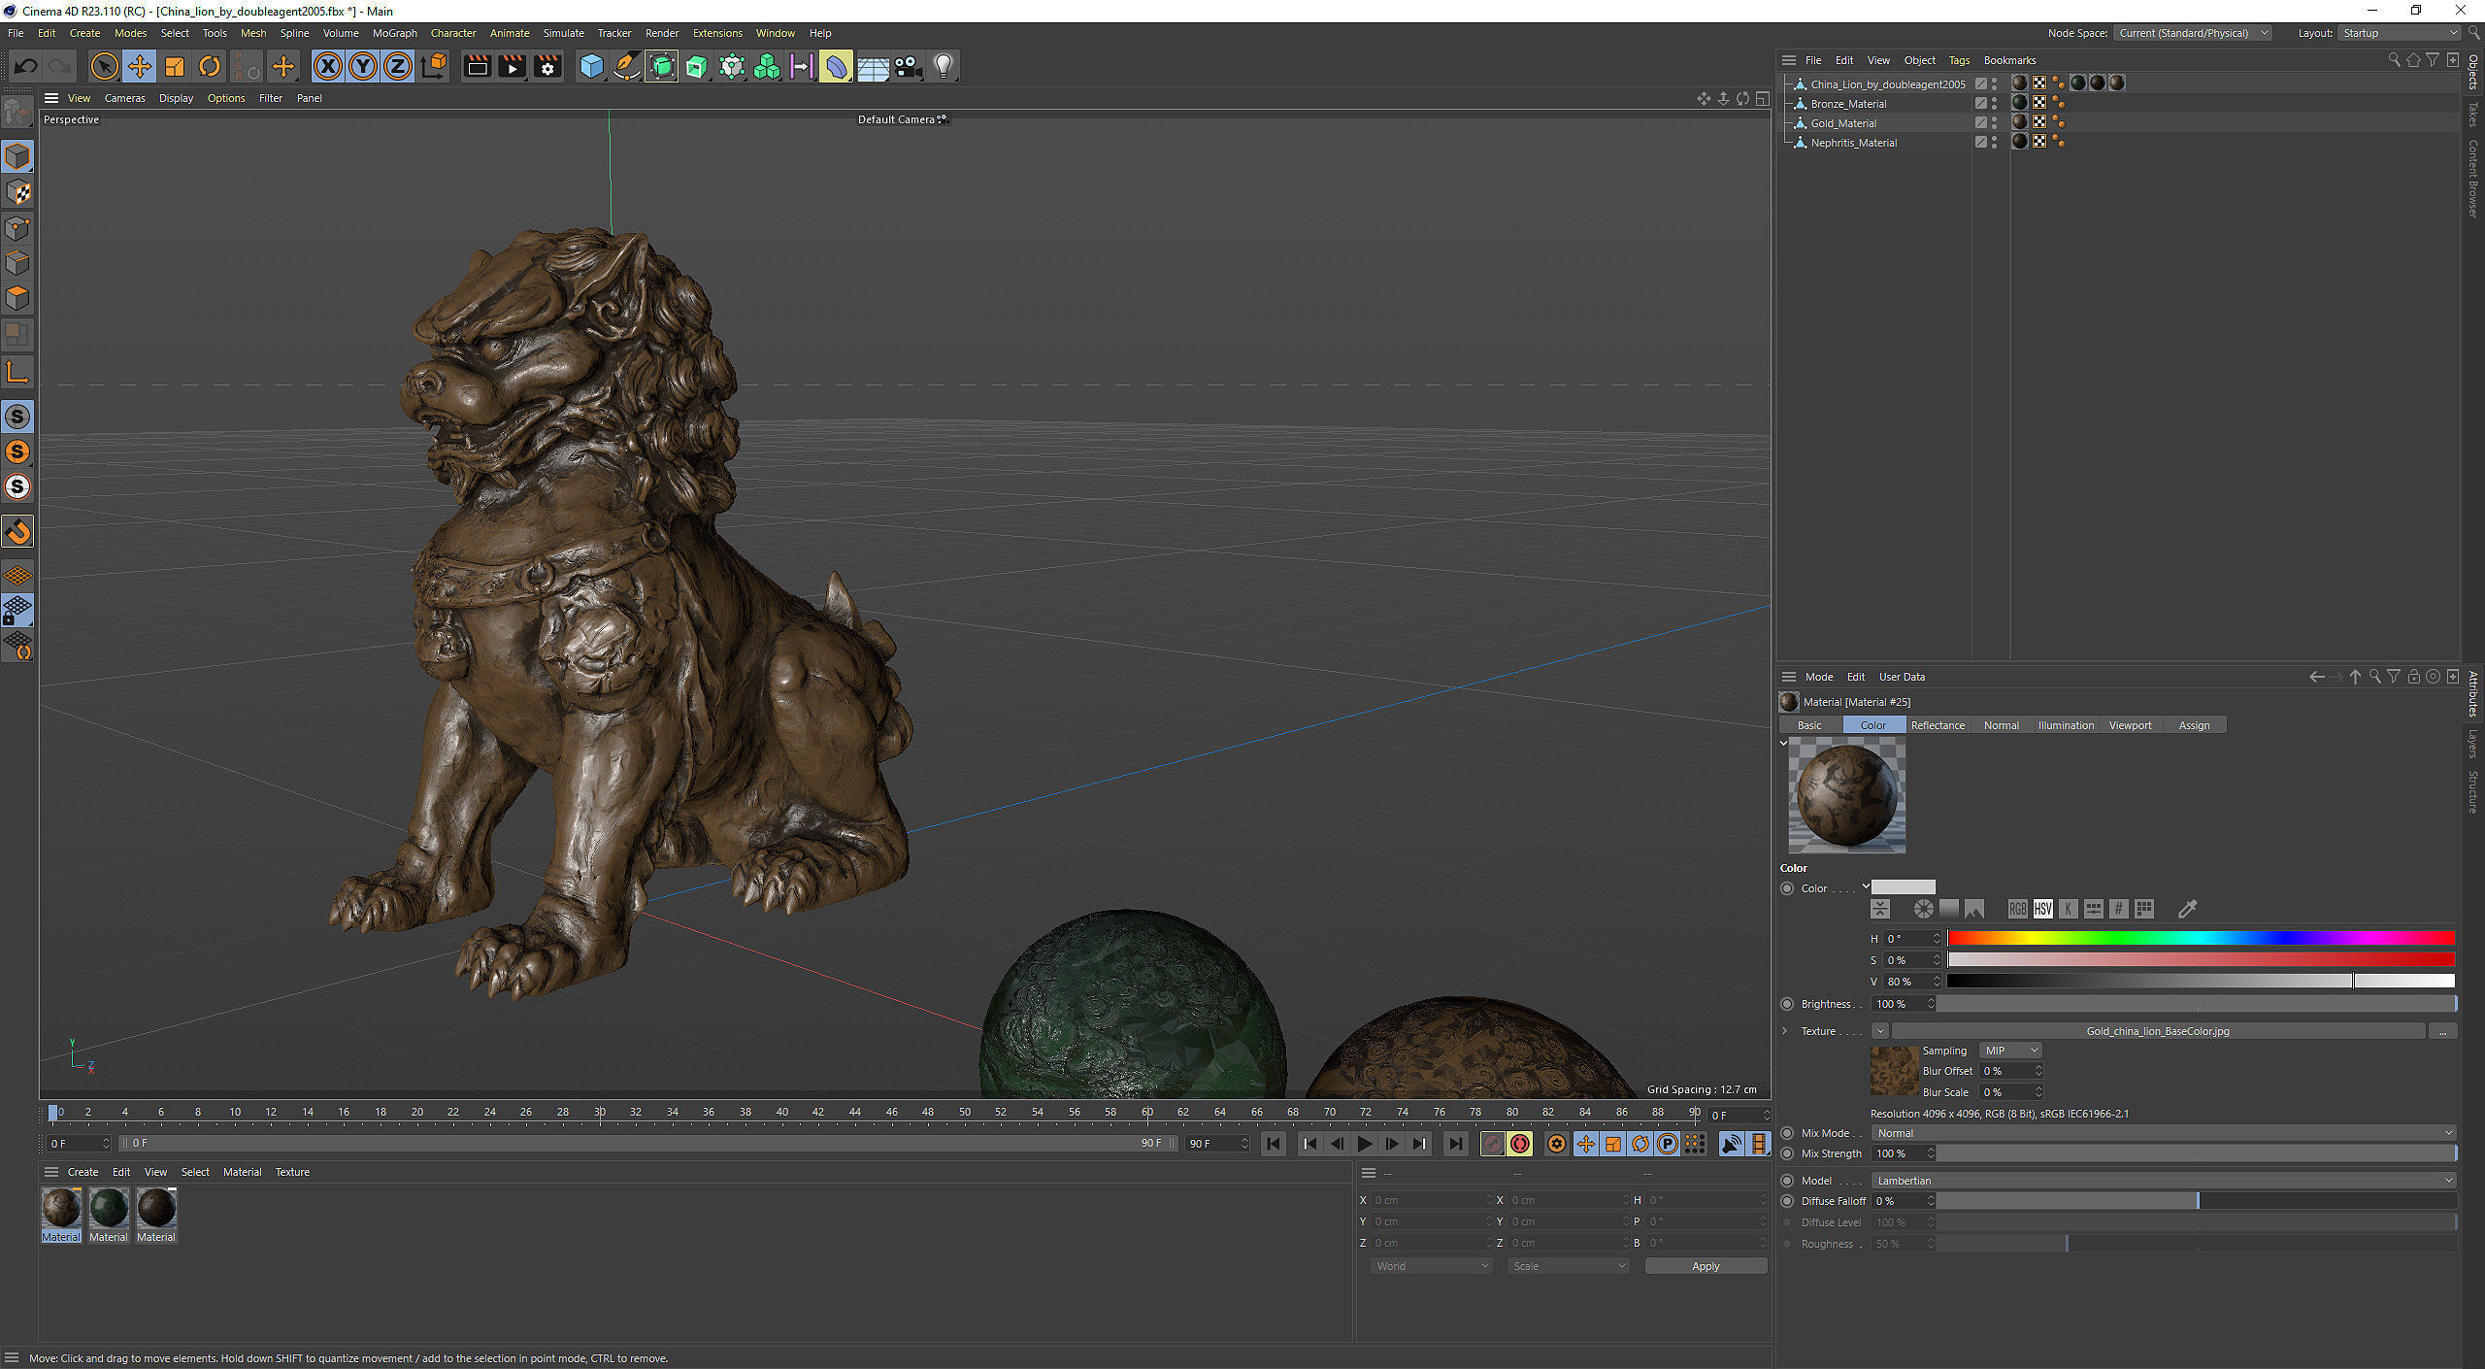Activate the Rotate tool

tap(210, 66)
